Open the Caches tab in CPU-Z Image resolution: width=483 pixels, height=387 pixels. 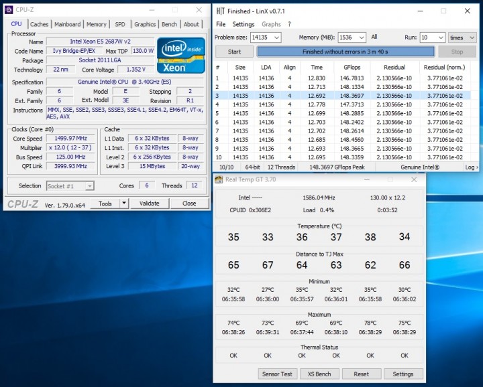coord(39,24)
